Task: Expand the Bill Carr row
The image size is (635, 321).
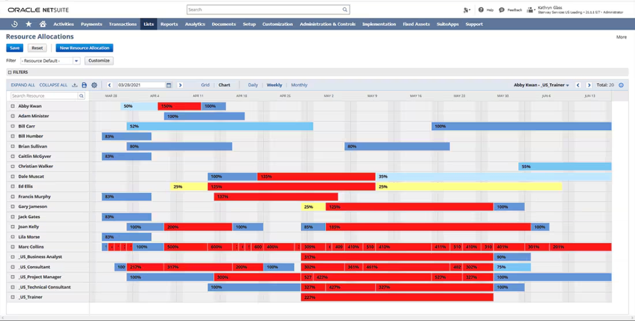Action: pyautogui.click(x=13, y=126)
